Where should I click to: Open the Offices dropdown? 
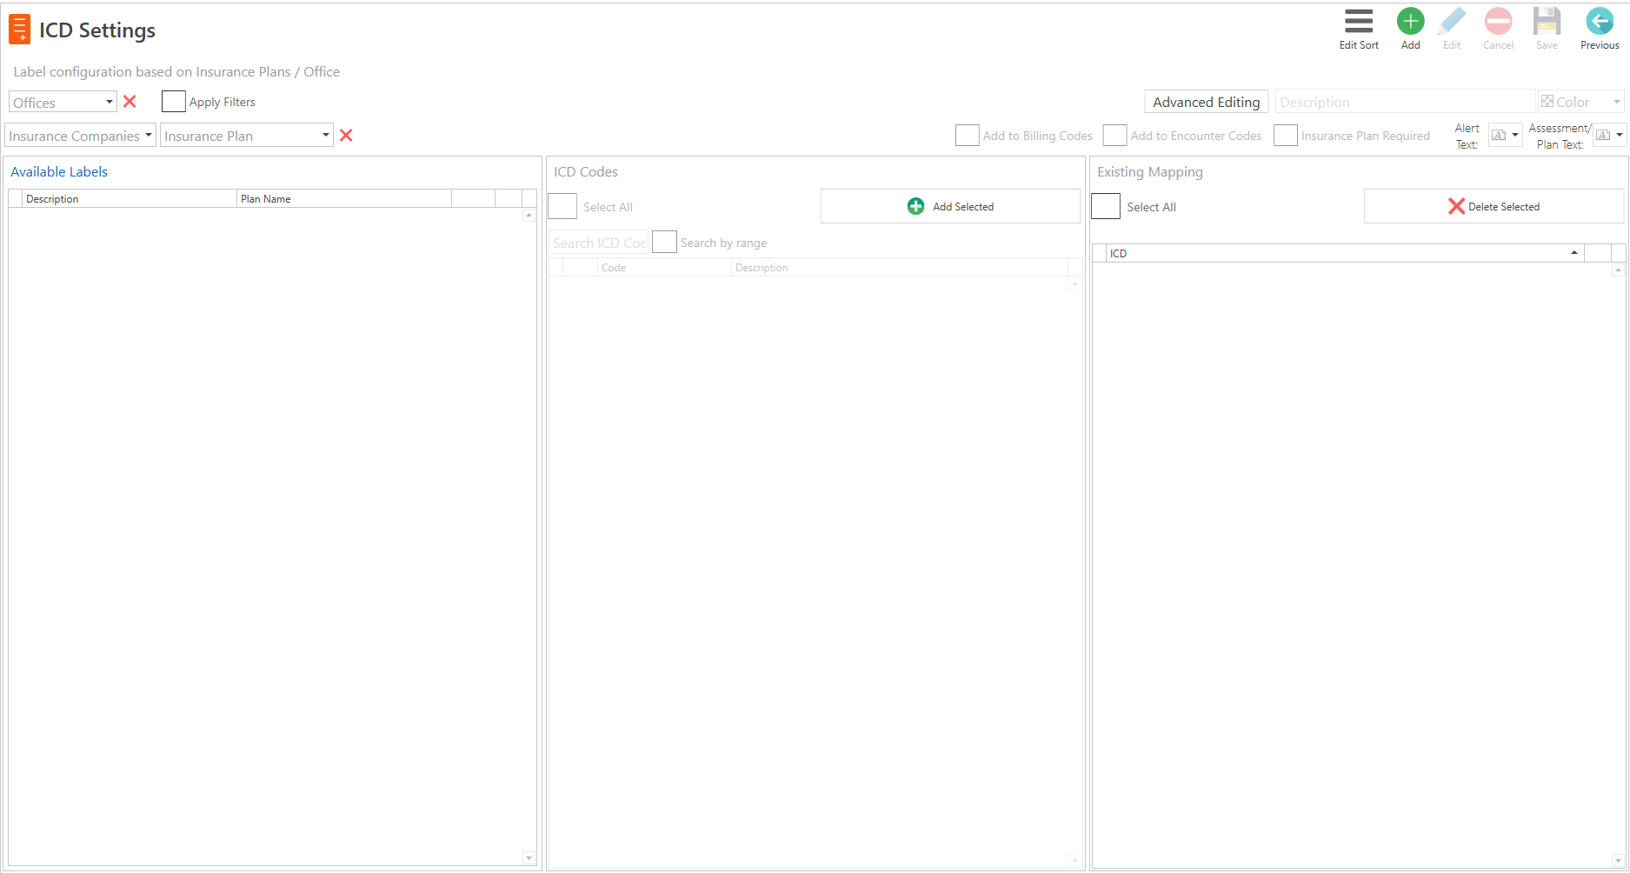pyautogui.click(x=109, y=102)
